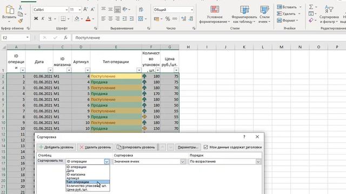Toggle Мои данные содержат заголовки checkbox
The image size is (346, 194).
pos(205,147)
